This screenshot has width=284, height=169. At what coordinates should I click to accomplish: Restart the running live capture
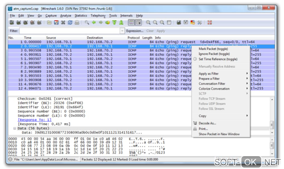[x=39, y=23]
